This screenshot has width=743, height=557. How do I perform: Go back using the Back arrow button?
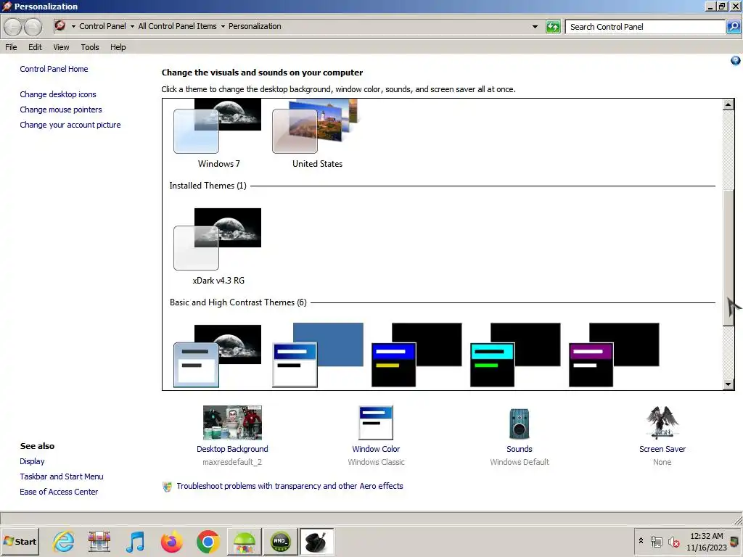(x=14, y=27)
